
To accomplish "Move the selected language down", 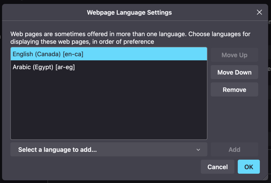I will [x=234, y=72].
